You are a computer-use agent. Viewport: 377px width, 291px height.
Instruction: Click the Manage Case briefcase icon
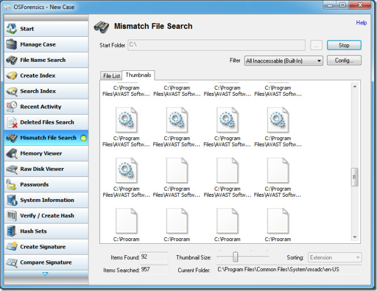11,44
